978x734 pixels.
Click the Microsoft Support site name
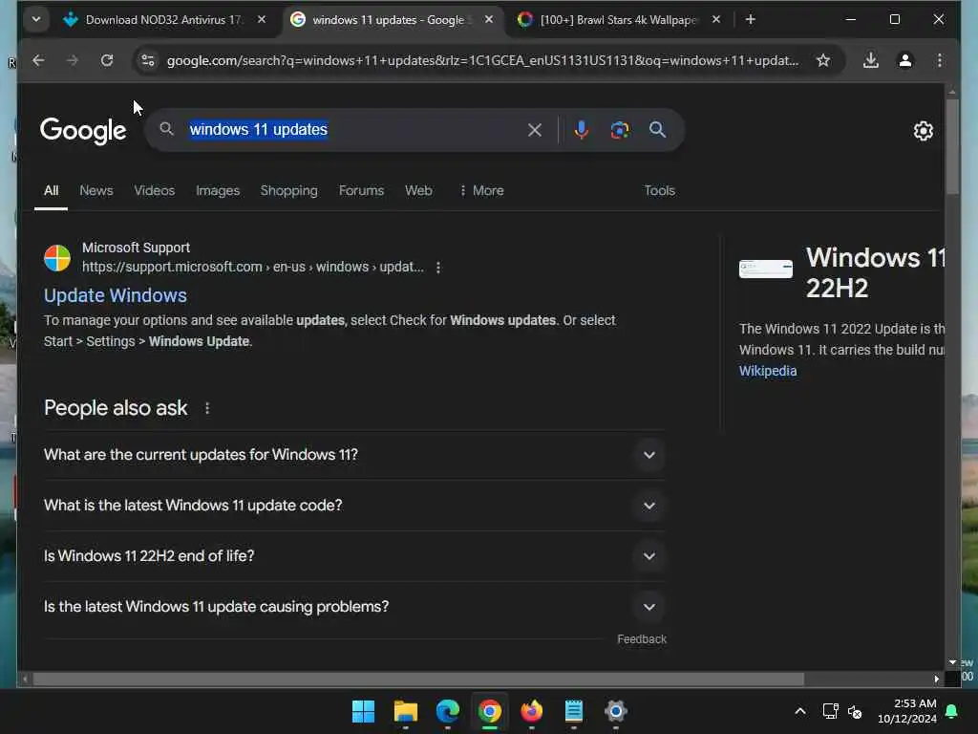tap(136, 248)
